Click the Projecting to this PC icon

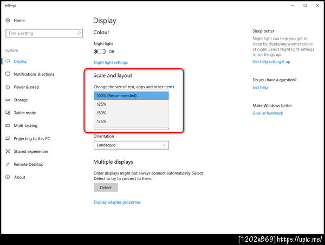(8, 138)
